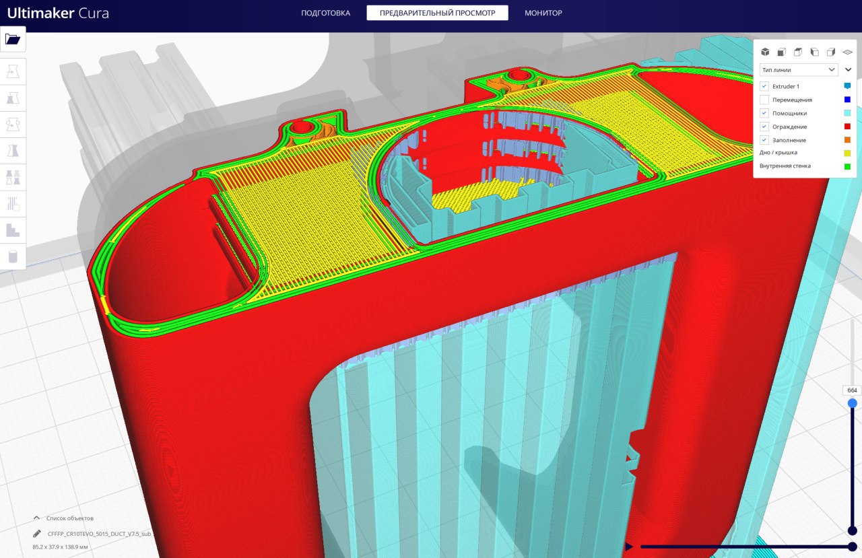862x558 pixels.
Task: Click the path slider end handle
Action: [x=852, y=547]
